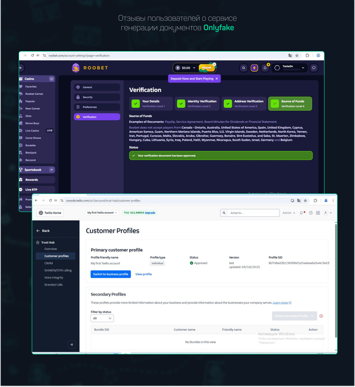Open Roobet notifications bell

[265, 68]
